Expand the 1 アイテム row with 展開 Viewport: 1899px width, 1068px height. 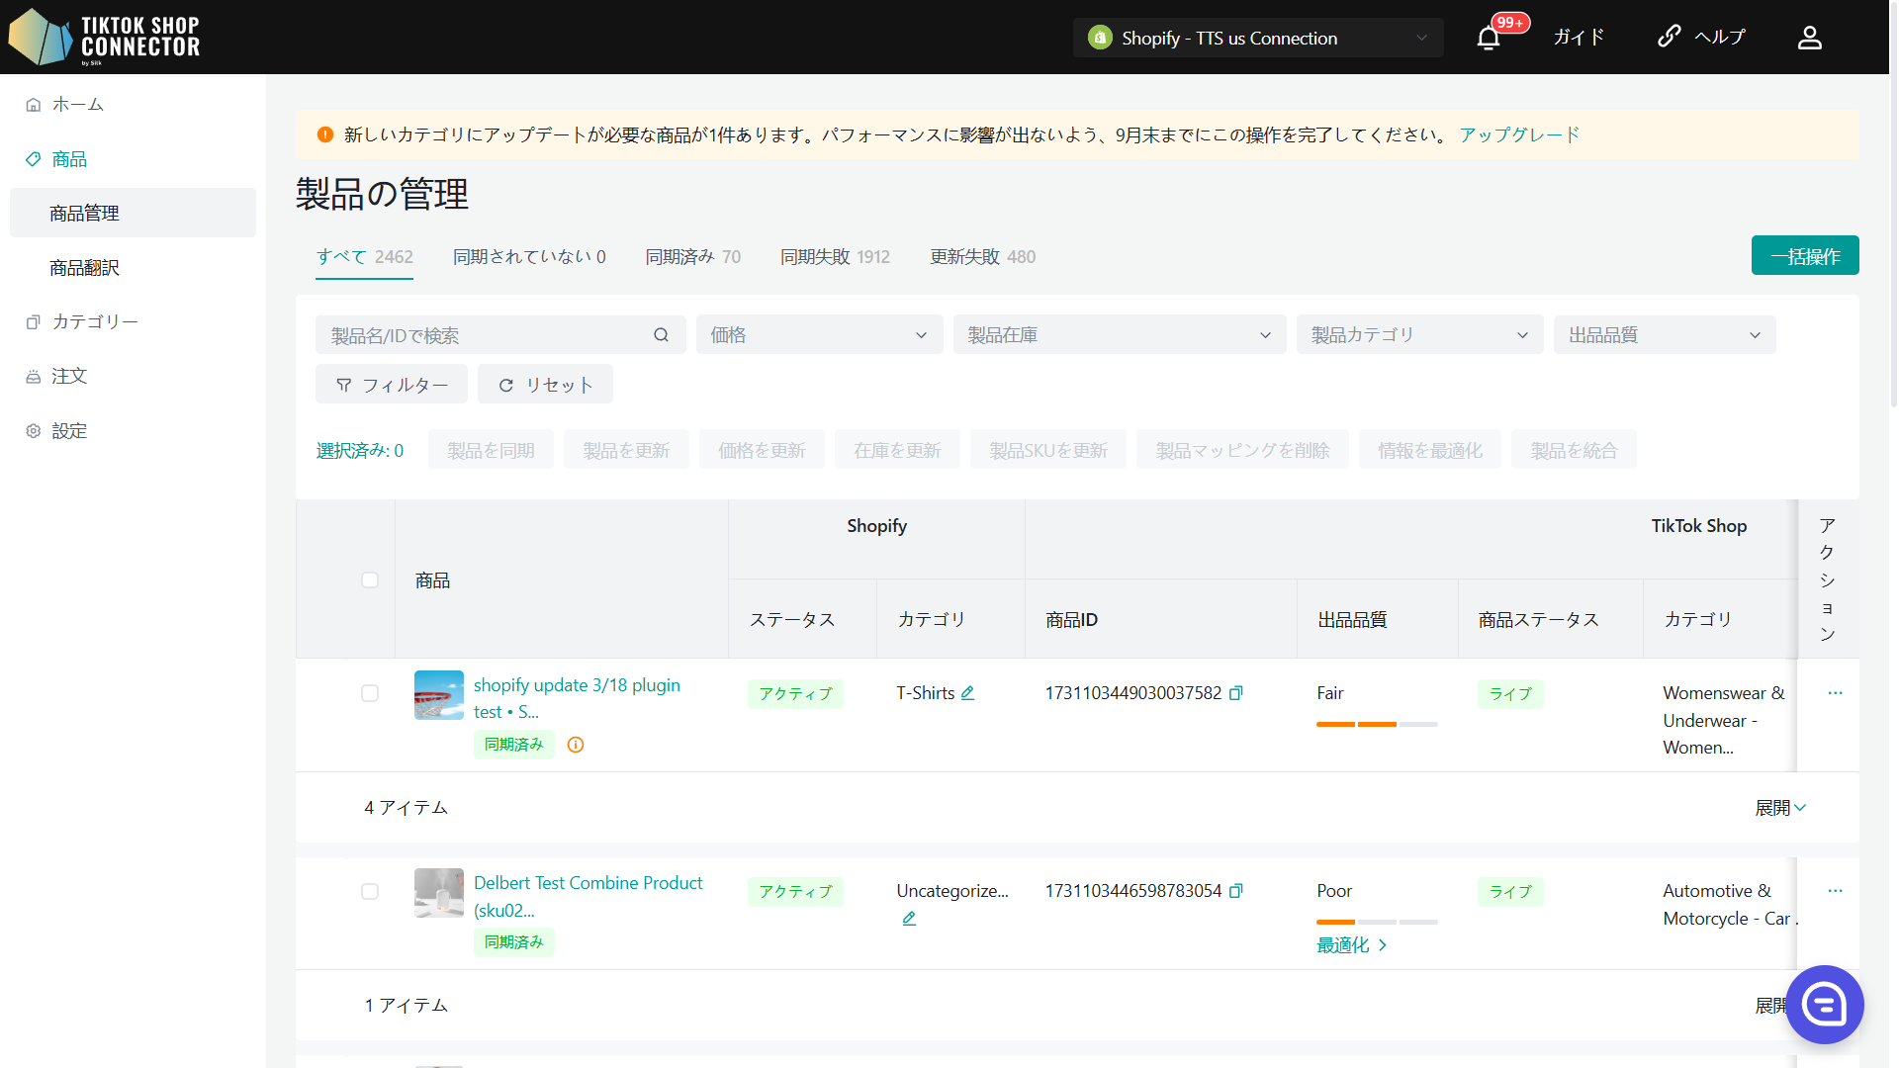[1772, 1006]
